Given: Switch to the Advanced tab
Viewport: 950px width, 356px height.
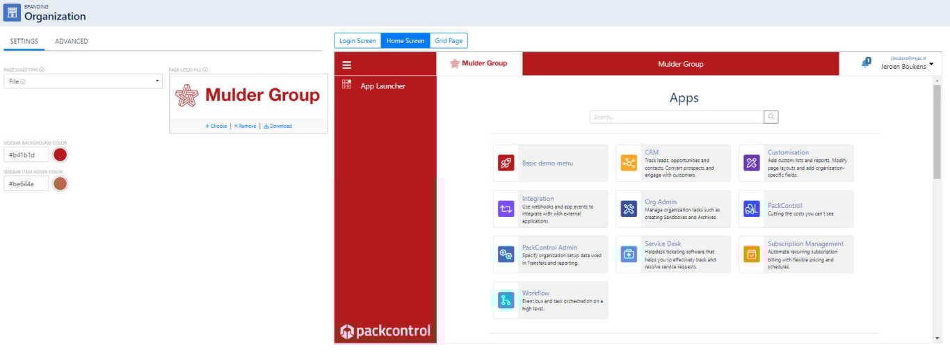Looking at the screenshot, I should click(72, 41).
